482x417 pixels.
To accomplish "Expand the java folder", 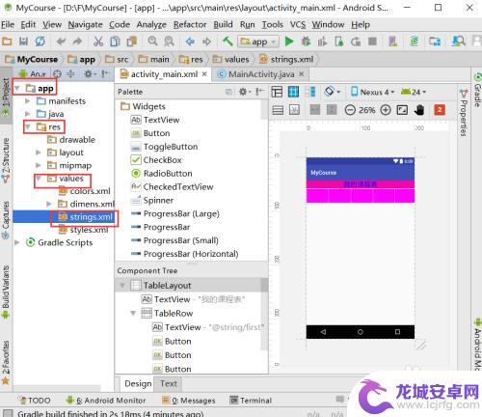I will tap(28, 114).
